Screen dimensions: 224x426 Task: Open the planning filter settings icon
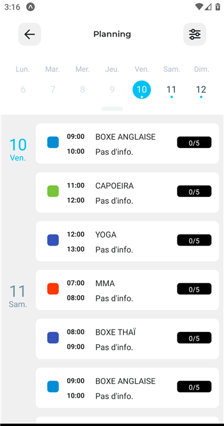195,34
